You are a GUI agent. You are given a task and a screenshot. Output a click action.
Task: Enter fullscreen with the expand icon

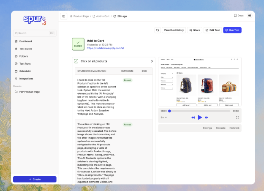coord(237,117)
